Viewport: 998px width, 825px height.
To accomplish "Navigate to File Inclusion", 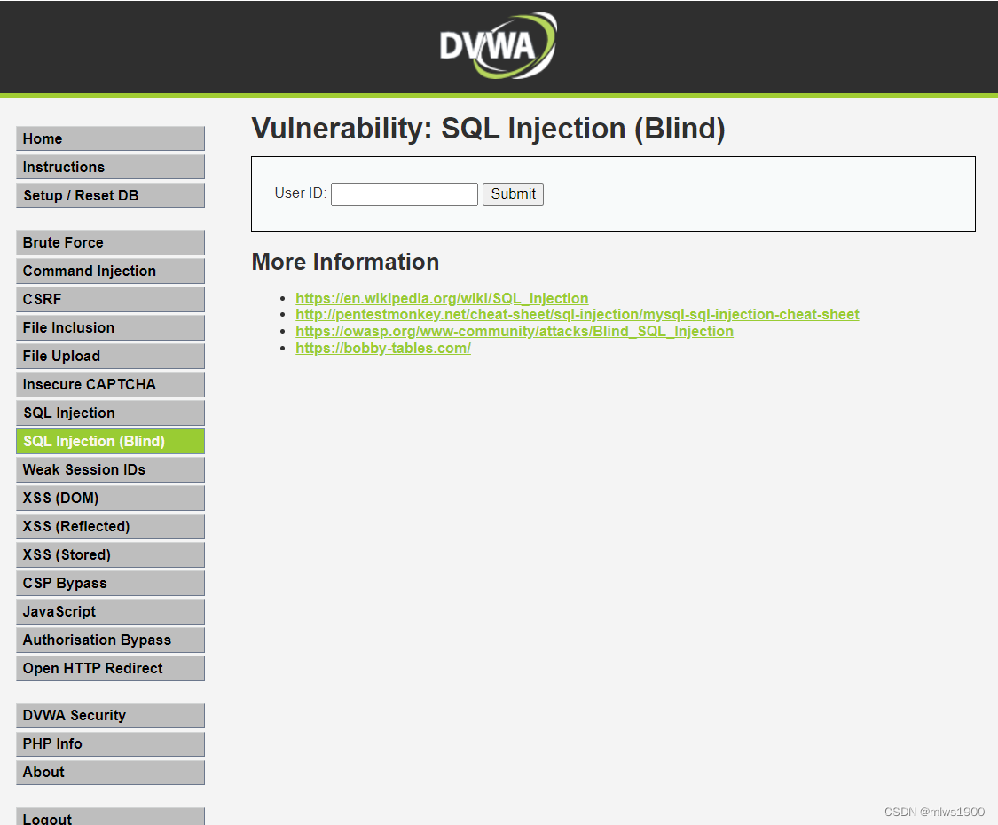I will point(110,328).
